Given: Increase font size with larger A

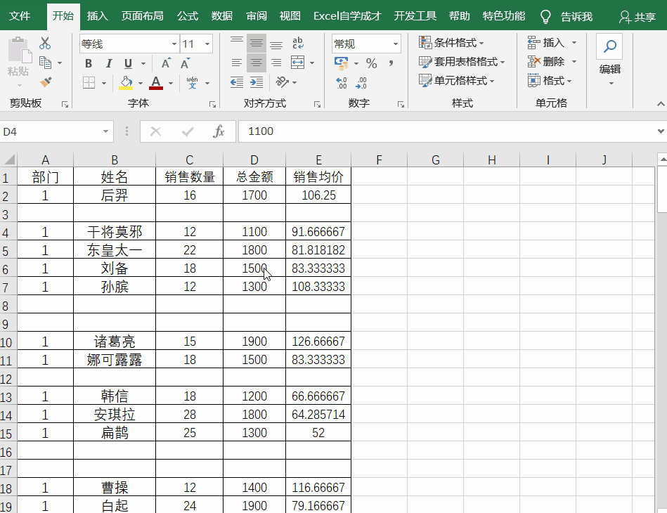Looking at the screenshot, I should click(167, 63).
